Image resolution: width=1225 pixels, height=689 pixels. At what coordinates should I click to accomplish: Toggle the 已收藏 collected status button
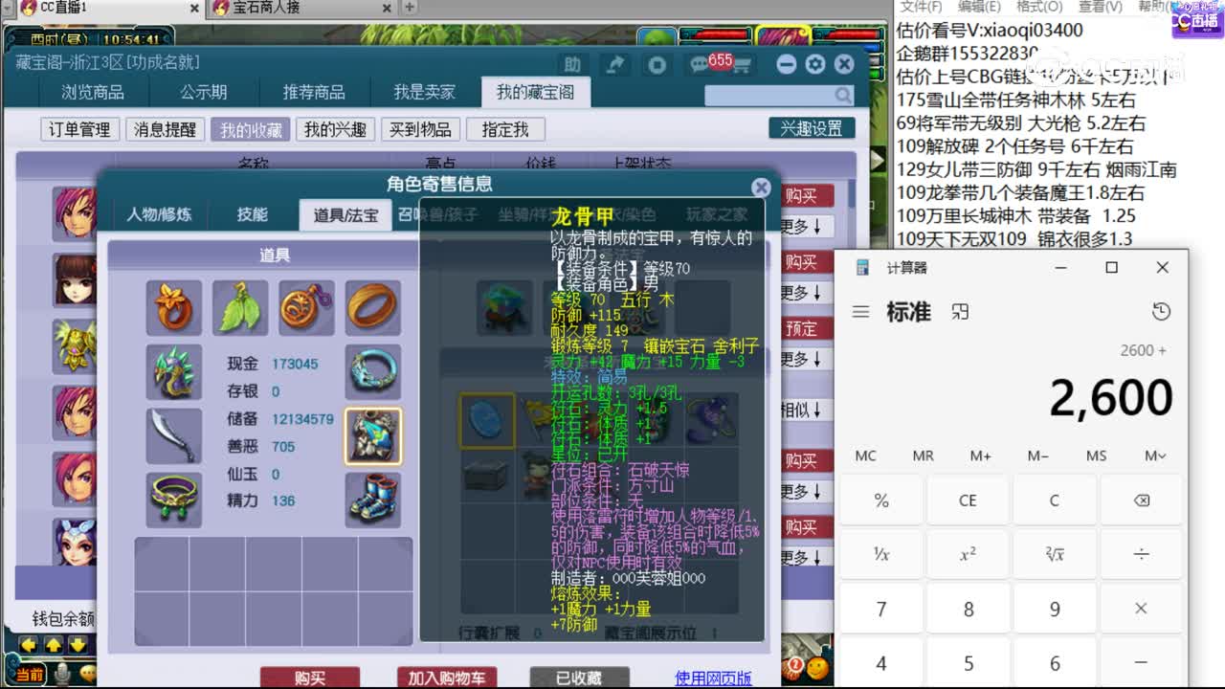(x=579, y=677)
